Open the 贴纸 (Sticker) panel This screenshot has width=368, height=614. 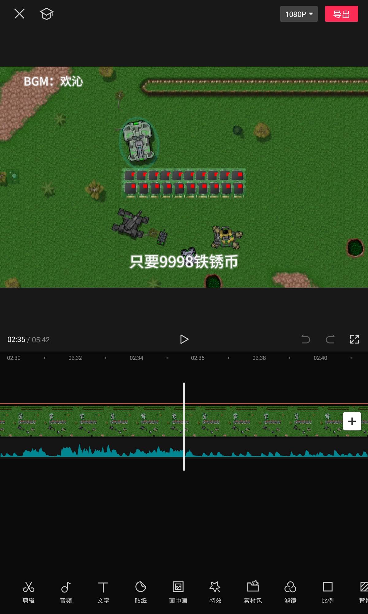pos(141,592)
